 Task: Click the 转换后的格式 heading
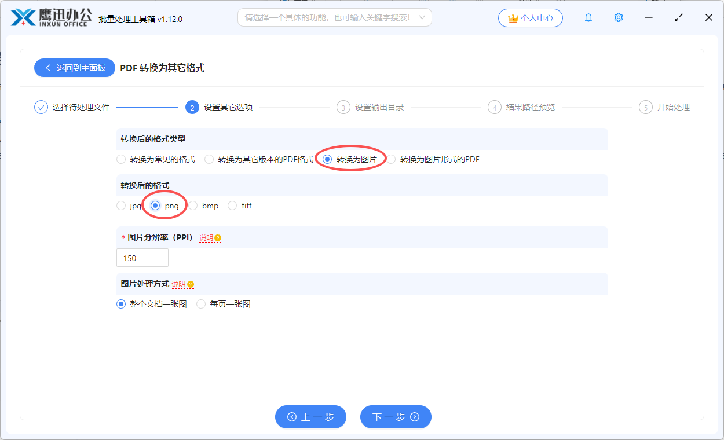(x=145, y=185)
